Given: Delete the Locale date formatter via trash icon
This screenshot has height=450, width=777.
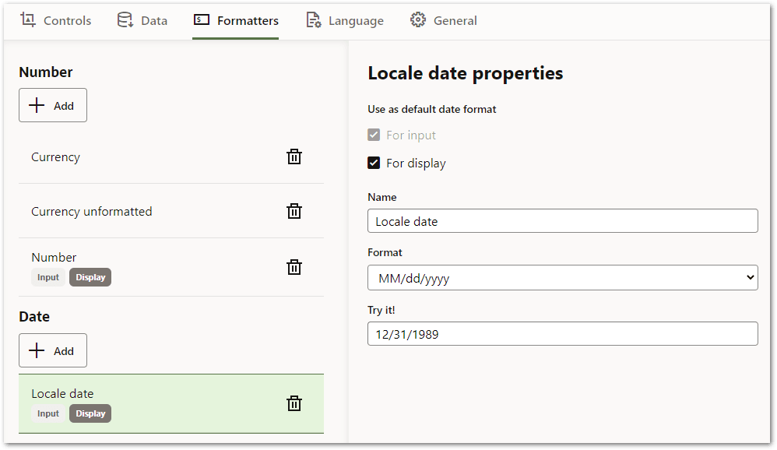Looking at the screenshot, I should point(294,403).
